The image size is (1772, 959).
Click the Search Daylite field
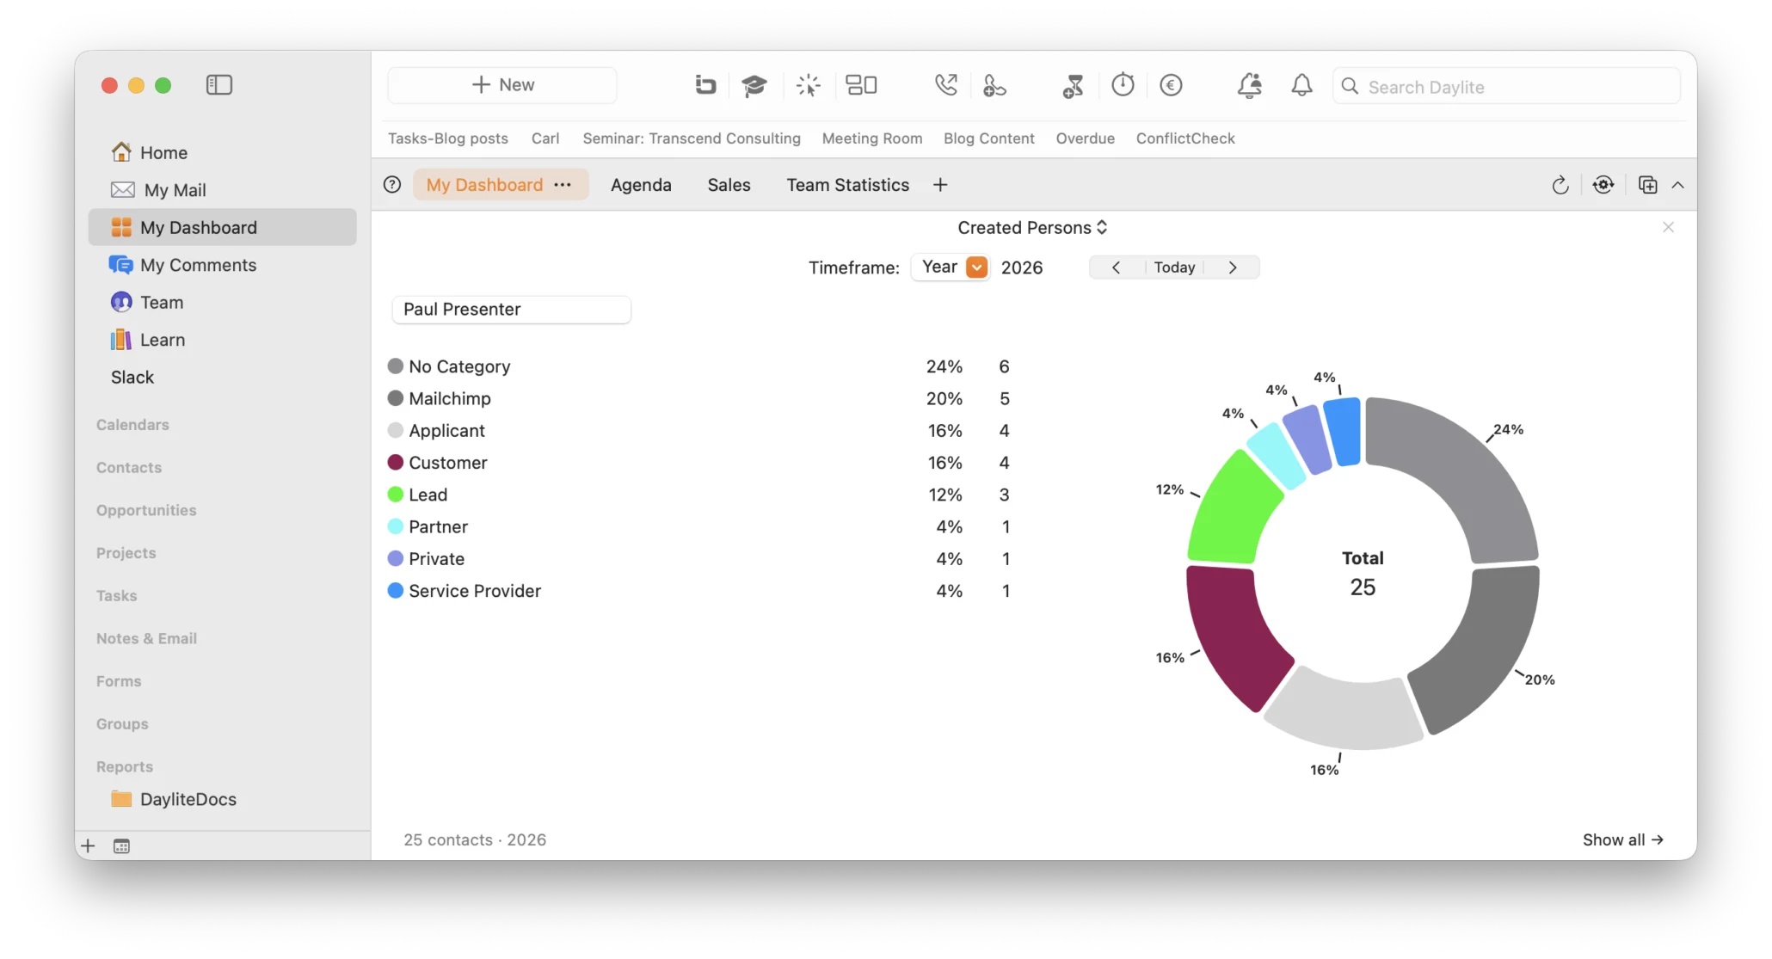click(x=1506, y=87)
